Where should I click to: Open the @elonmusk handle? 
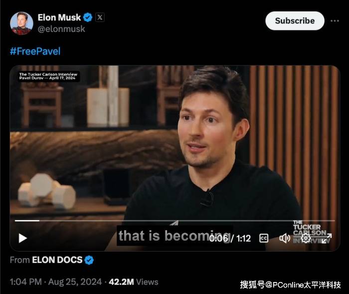(61, 29)
